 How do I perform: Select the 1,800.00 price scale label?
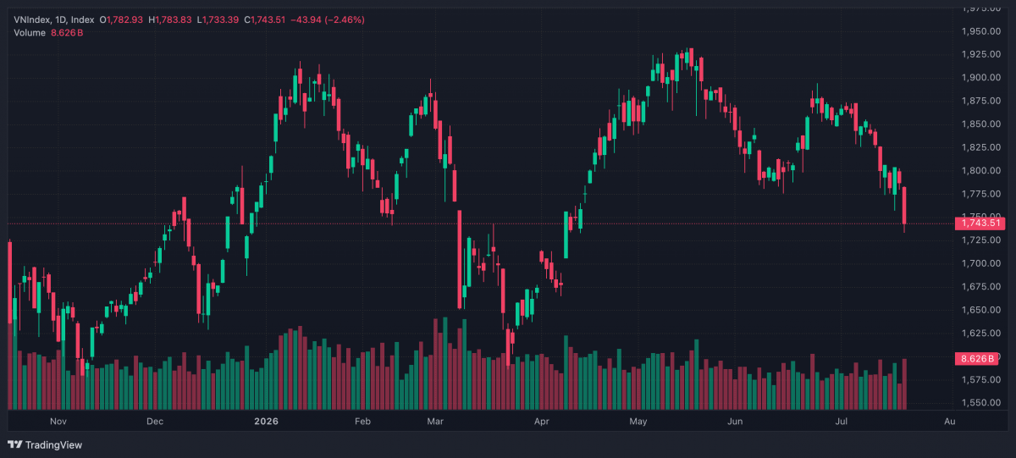coord(982,170)
